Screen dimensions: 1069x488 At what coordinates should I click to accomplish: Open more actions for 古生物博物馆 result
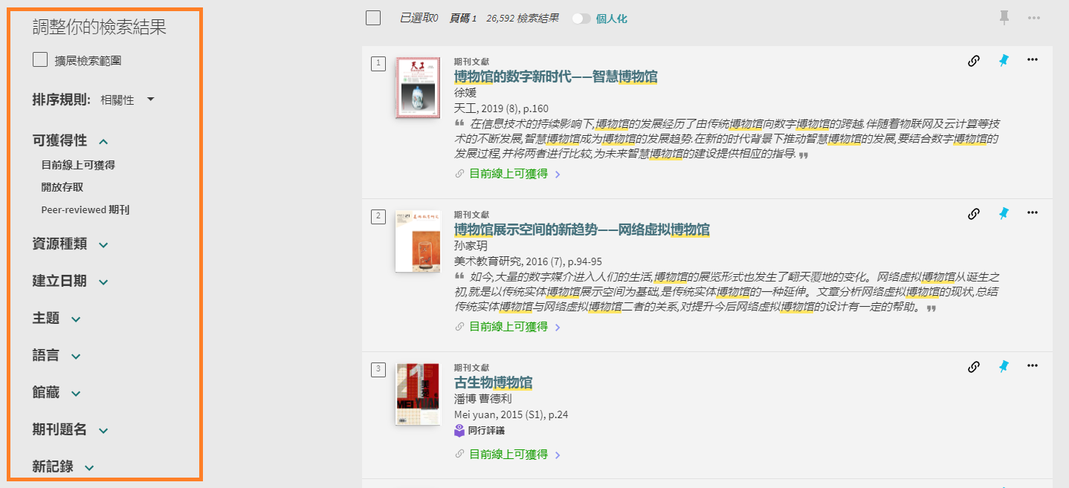coord(1032,365)
